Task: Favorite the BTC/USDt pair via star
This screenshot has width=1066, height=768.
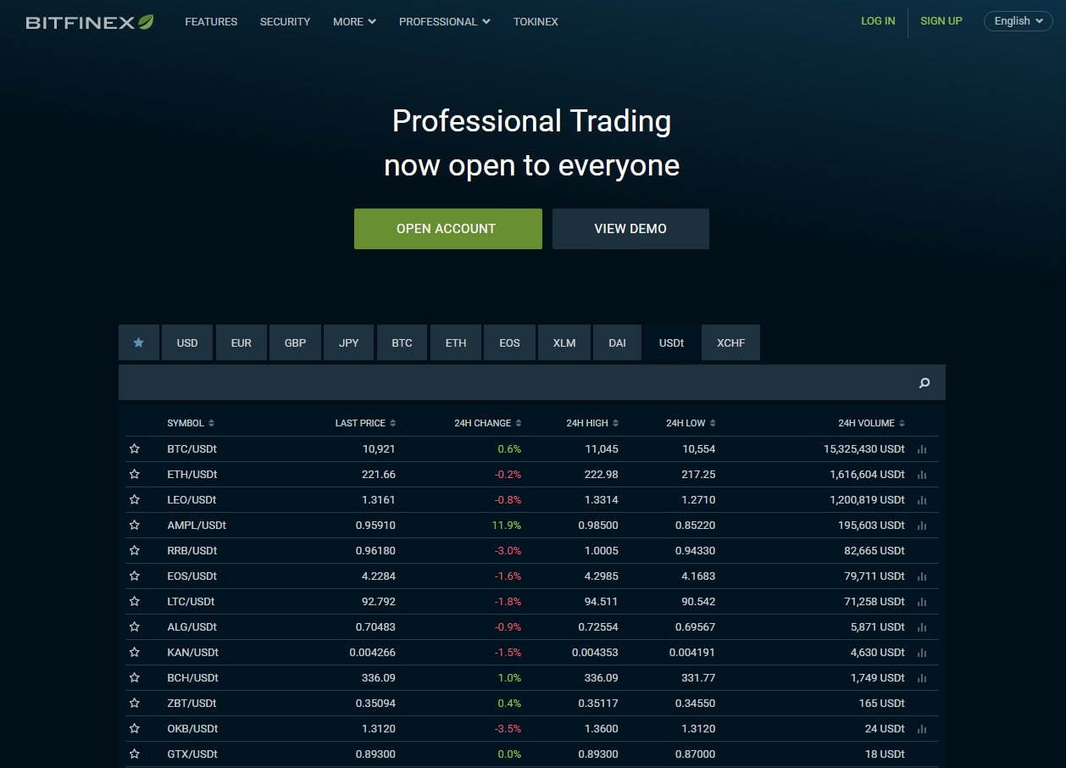Action: 134,448
